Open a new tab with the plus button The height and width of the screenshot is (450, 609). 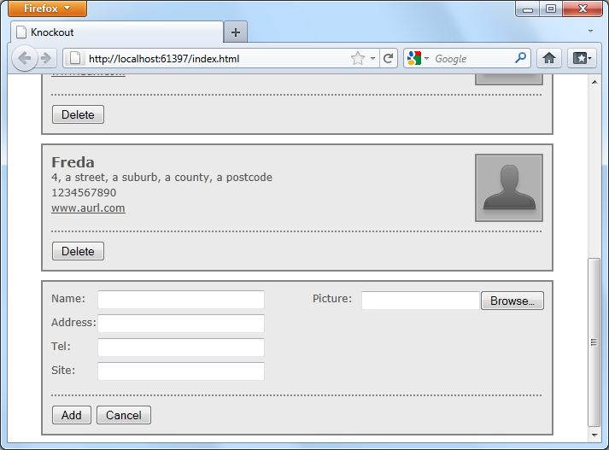(236, 32)
